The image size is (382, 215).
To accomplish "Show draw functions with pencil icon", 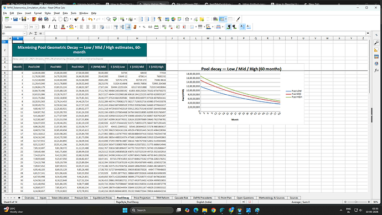I will (238, 19).
